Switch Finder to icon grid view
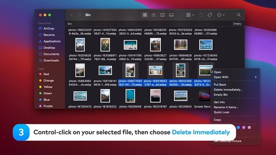 [x=145, y=15]
